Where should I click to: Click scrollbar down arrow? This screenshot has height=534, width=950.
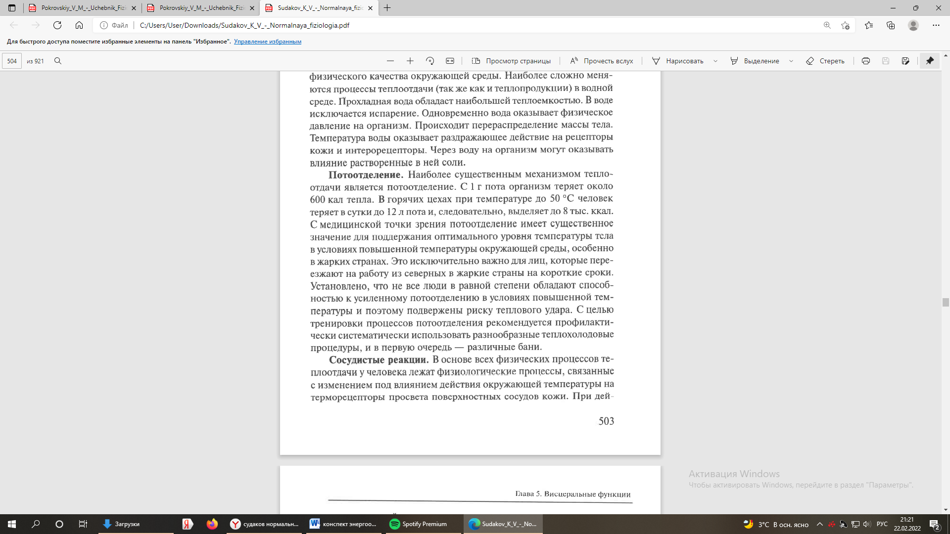tap(946, 510)
